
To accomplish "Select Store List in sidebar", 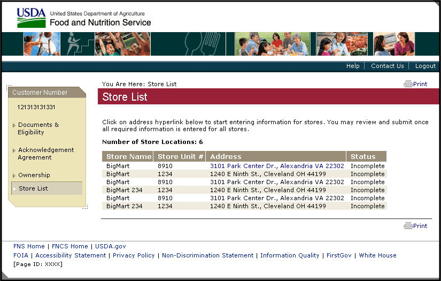I will (33, 188).
